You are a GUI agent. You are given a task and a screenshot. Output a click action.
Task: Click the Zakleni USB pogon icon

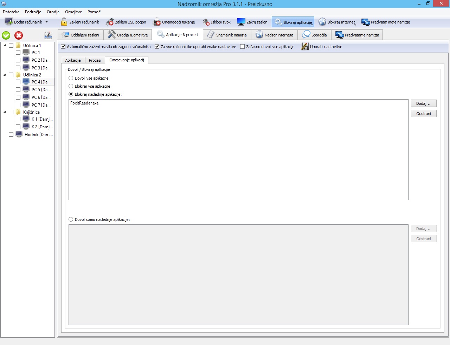tap(110, 22)
